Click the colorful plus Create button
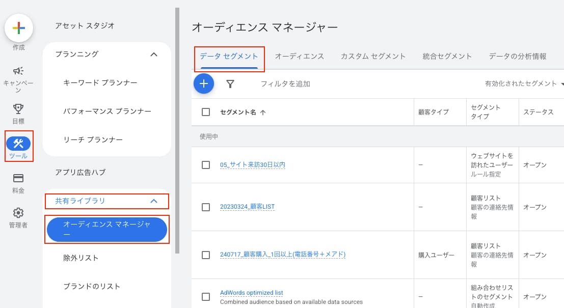Viewport: 564px width, 308px height. pyautogui.click(x=19, y=28)
